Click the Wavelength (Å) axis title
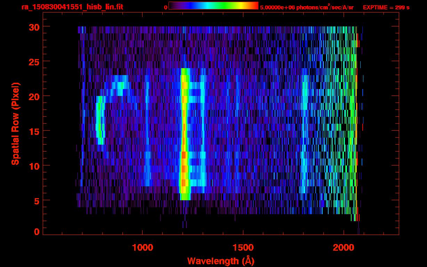Screen dimensions: 427x267 (x=221, y=261)
